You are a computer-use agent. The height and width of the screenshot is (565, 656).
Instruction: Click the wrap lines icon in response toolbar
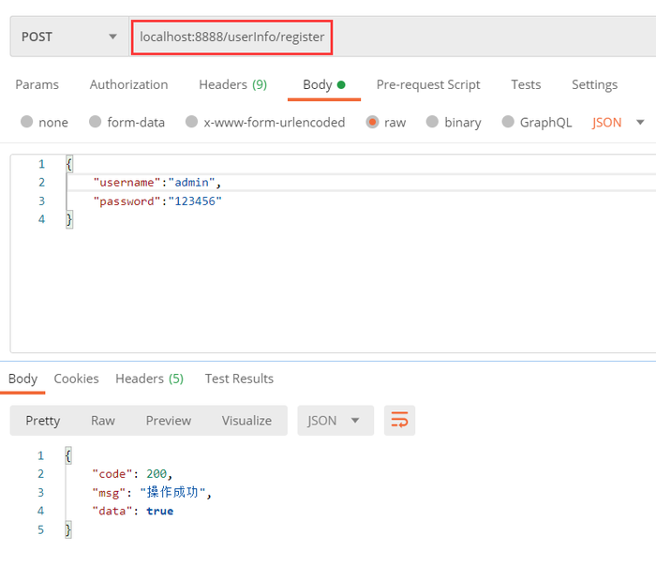[399, 421]
